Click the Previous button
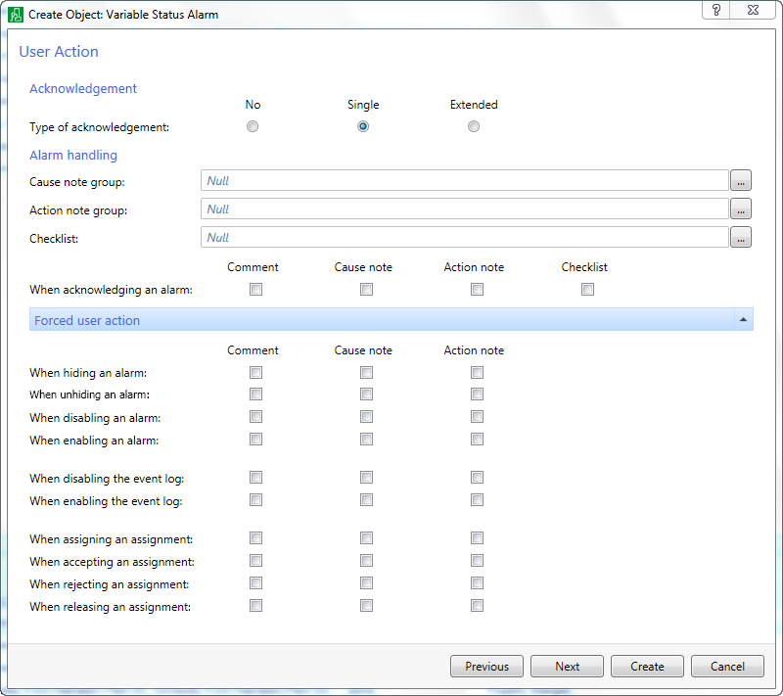 pyautogui.click(x=486, y=666)
